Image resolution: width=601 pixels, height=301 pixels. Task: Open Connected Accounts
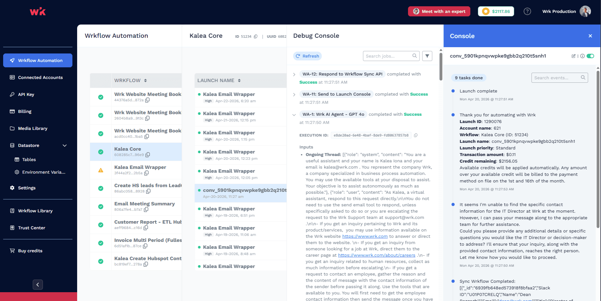[38, 77]
